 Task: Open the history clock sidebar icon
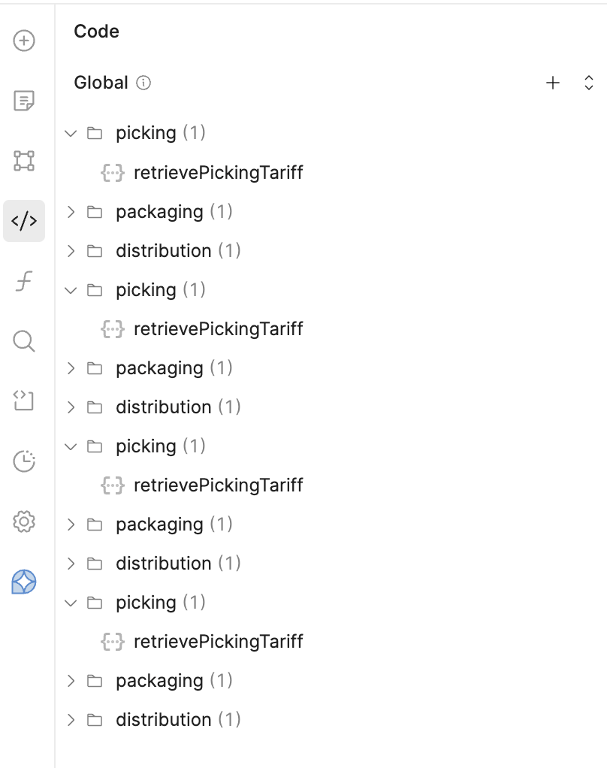pos(24,461)
